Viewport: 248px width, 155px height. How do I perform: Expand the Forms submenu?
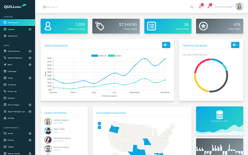[30, 140]
